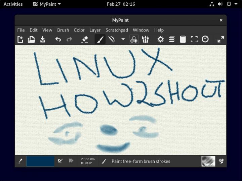Click the layer move arrow icon in status bar
This screenshot has width=242, height=181.
(x=71, y=161)
